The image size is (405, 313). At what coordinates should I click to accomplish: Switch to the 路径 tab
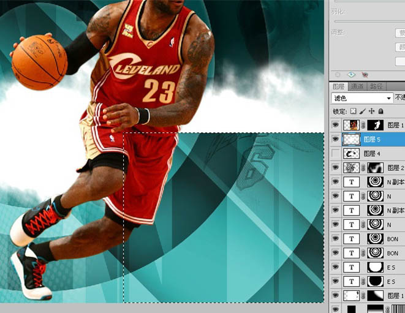(376, 86)
